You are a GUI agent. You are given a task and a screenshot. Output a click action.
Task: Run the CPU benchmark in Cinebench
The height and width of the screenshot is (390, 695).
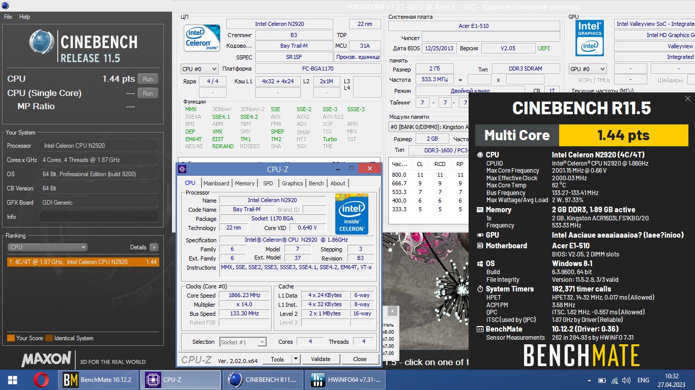[x=148, y=79]
